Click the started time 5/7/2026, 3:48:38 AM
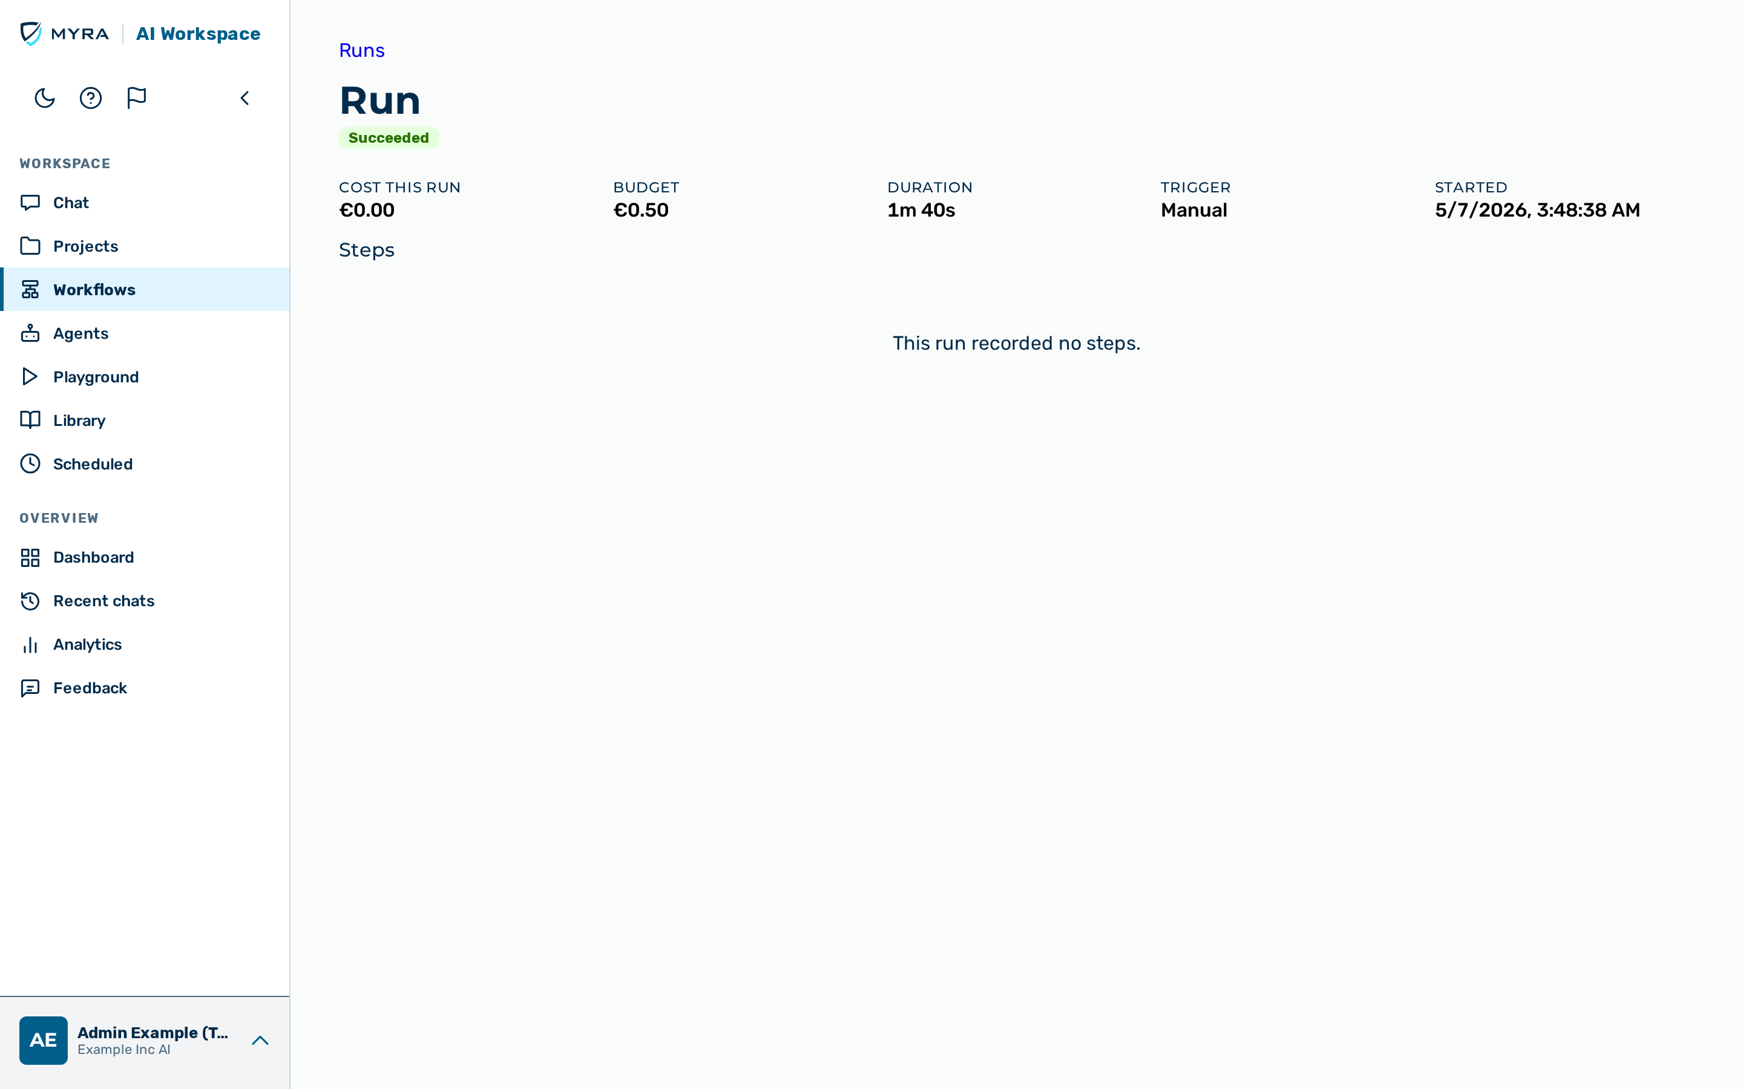The image size is (1743, 1089). [x=1537, y=211]
